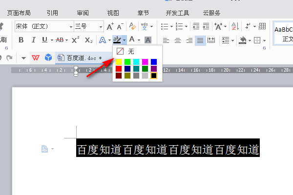
Task: Click the superscript X² icon
Action: click(75, 40)
